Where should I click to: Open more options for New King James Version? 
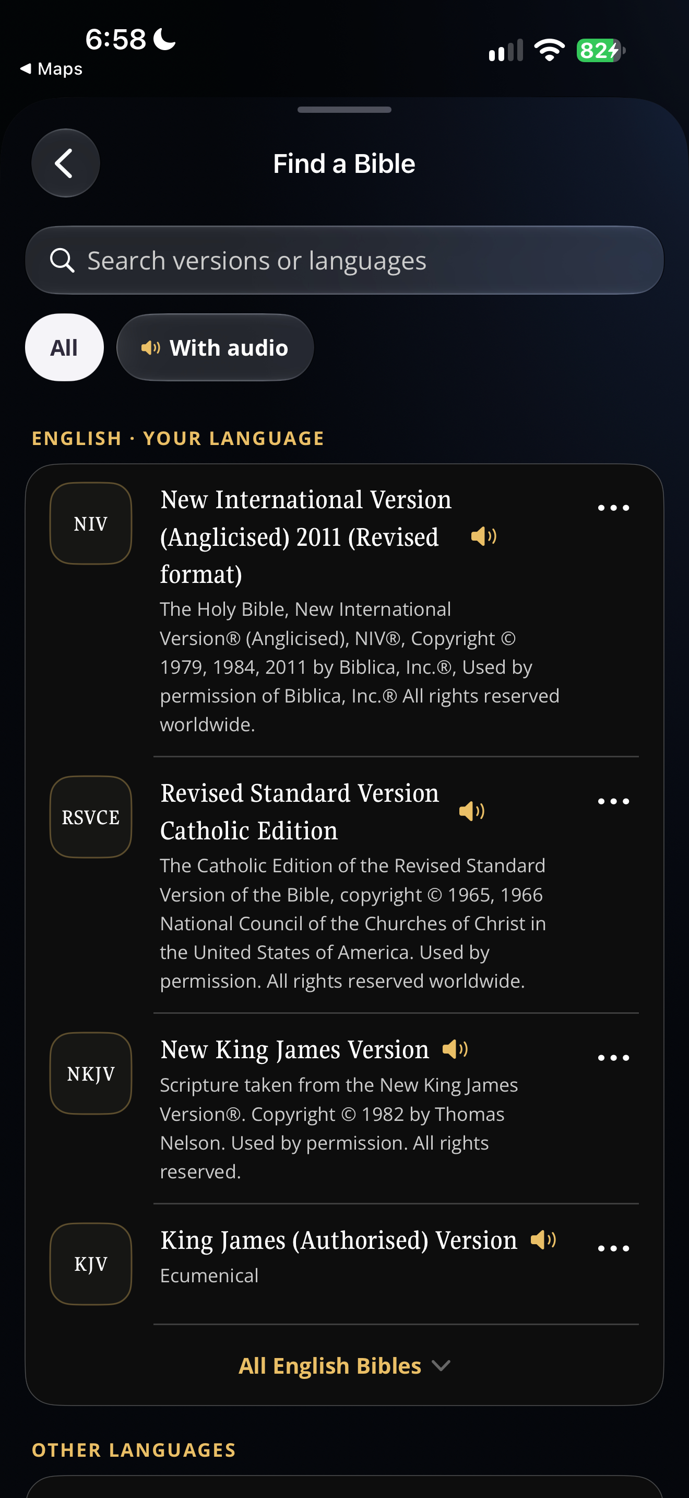click(613, 1058)
